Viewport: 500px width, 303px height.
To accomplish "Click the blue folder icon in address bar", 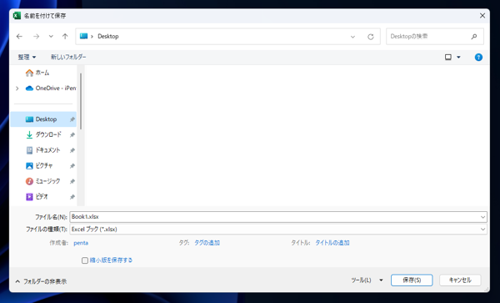I will tap(83, 36).
